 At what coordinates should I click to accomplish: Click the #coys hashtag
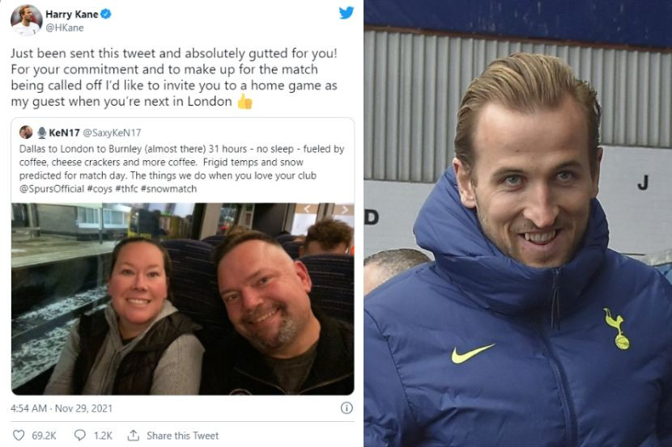(100, 189)
